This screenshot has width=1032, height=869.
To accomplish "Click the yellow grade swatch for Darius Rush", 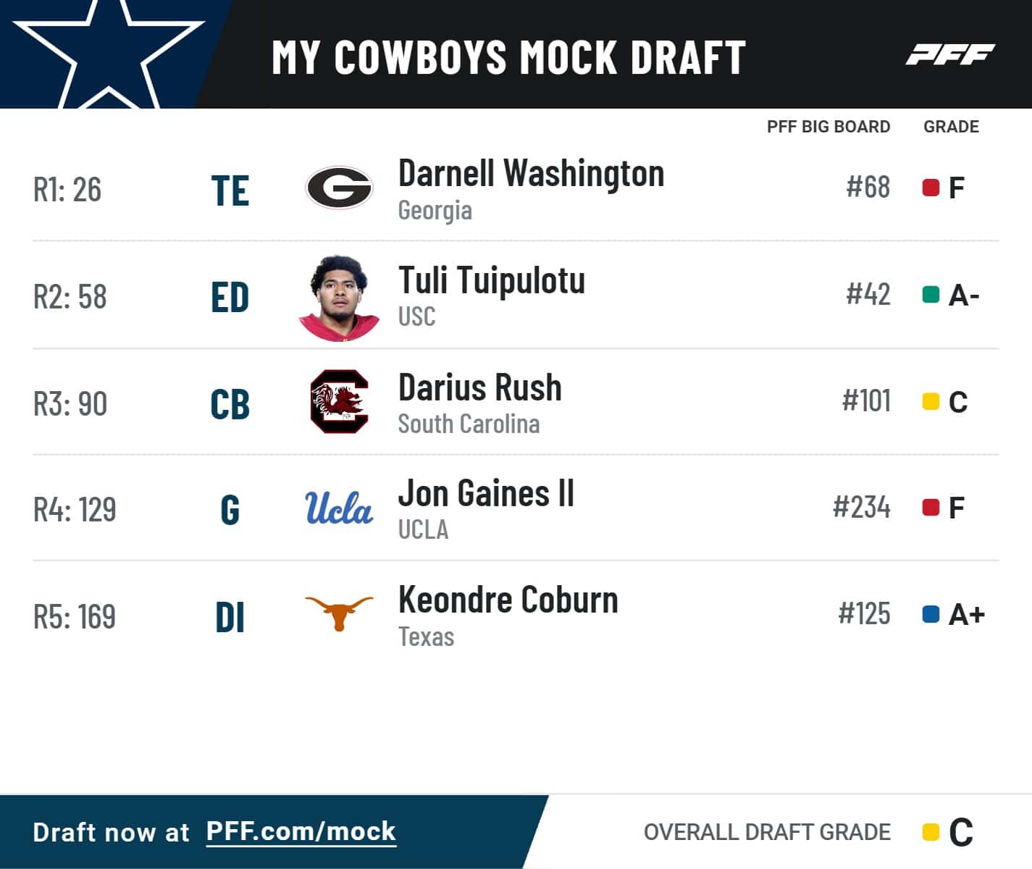I will click(931, 401).
